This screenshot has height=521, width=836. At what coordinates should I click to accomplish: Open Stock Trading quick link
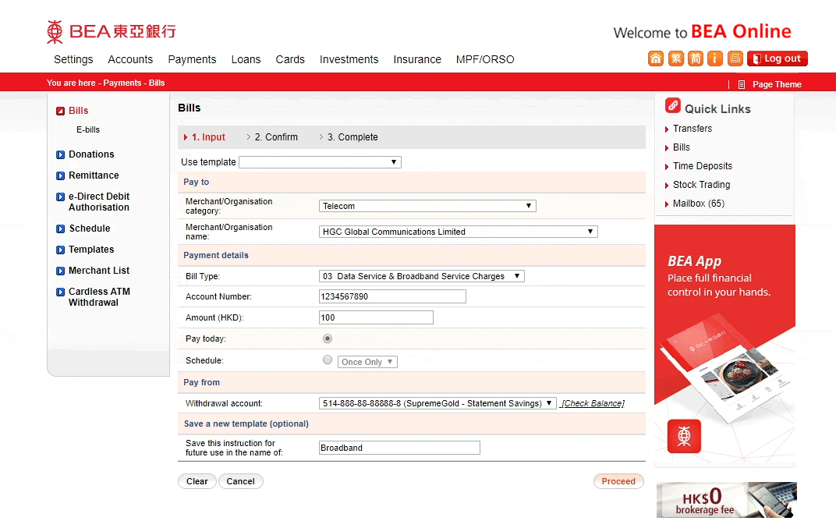click(x=701, y=185)
